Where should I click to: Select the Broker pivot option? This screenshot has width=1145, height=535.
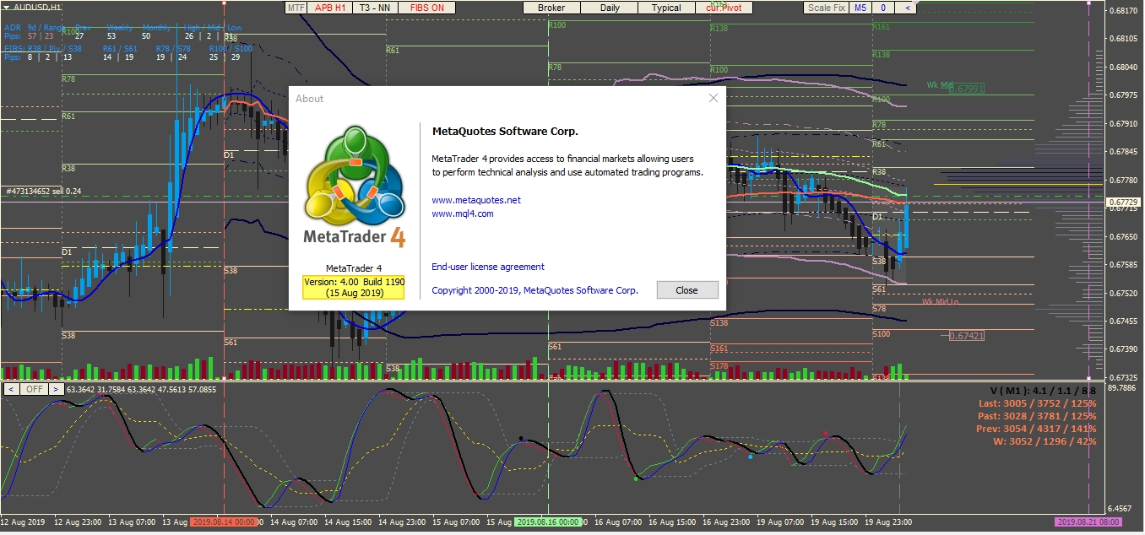[551, 8]
